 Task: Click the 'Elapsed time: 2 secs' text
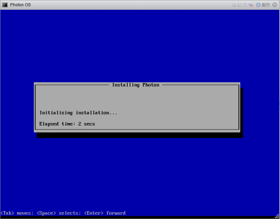tap(67, 124)
